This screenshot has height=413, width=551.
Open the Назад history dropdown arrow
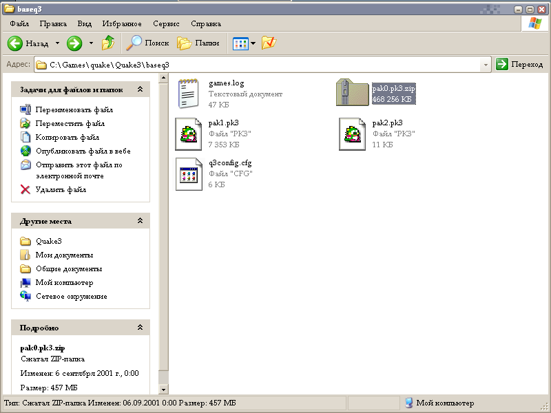pyautogui.click(x=57, y=43)
